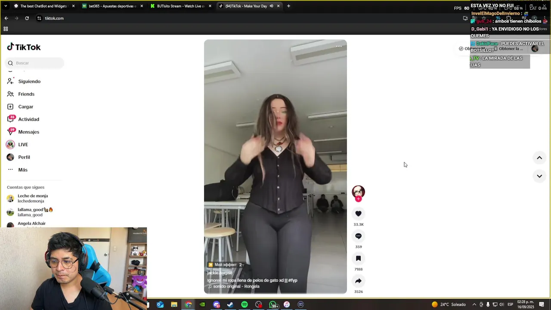Image resolution: width=551 pixels, height=310 pixels.
Task: Open the Мой эффект effect tag
Action: (226, 265)
